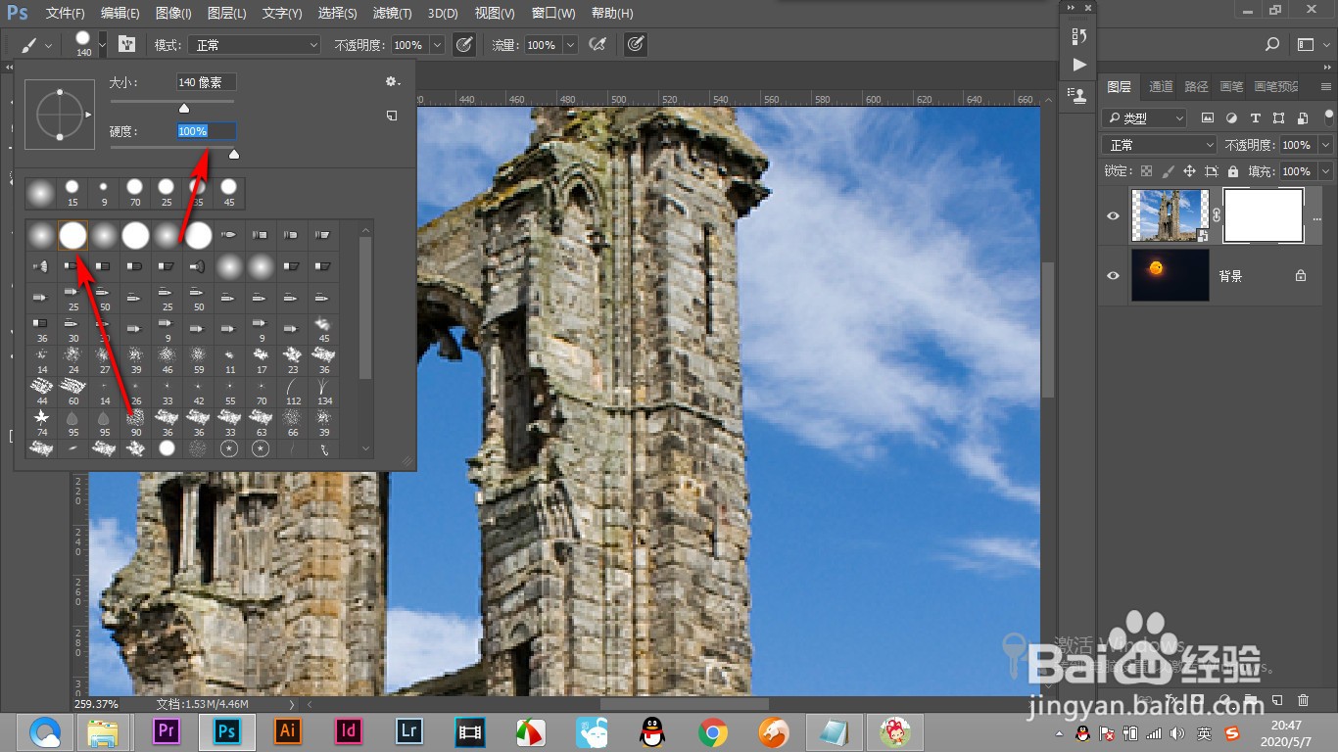1338x752 pixels.
Task: Click the brush preset gear settings icon
Action: click(392, 82)
